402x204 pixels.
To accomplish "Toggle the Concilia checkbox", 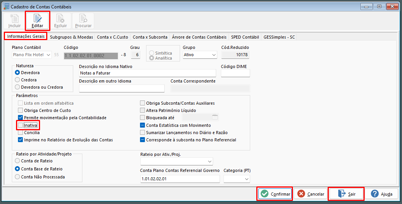I will click(x=21, y=133).
